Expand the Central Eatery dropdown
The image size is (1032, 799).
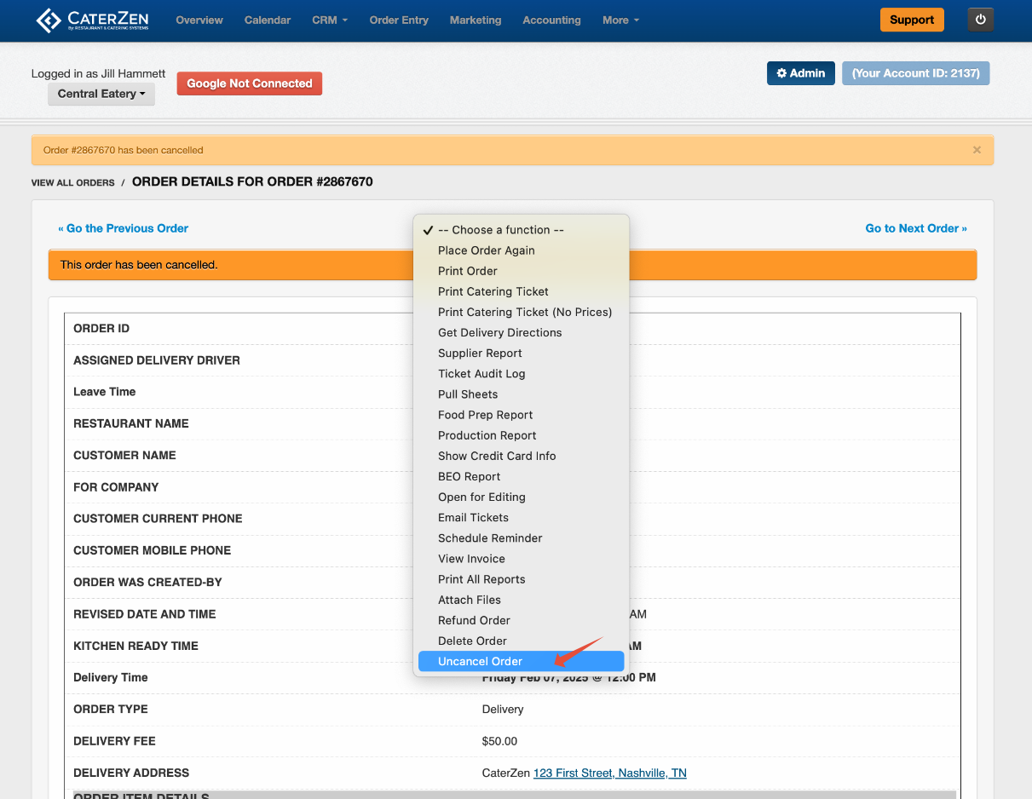101,94
